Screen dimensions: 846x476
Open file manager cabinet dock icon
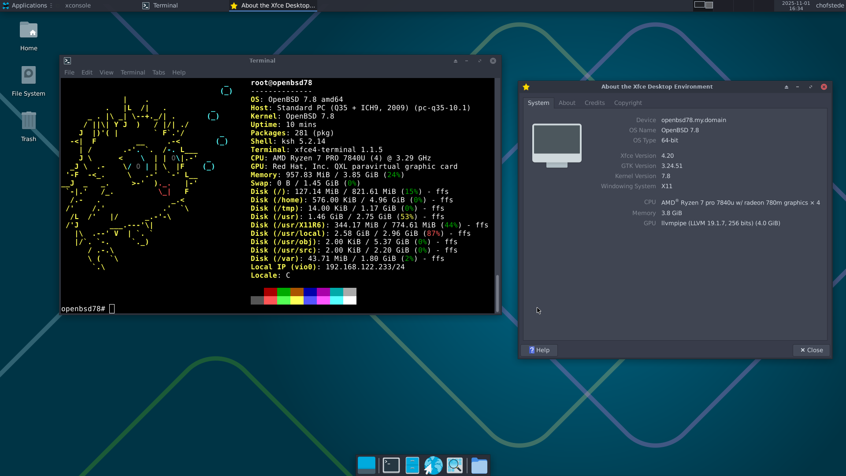click(x=412, y=465)
